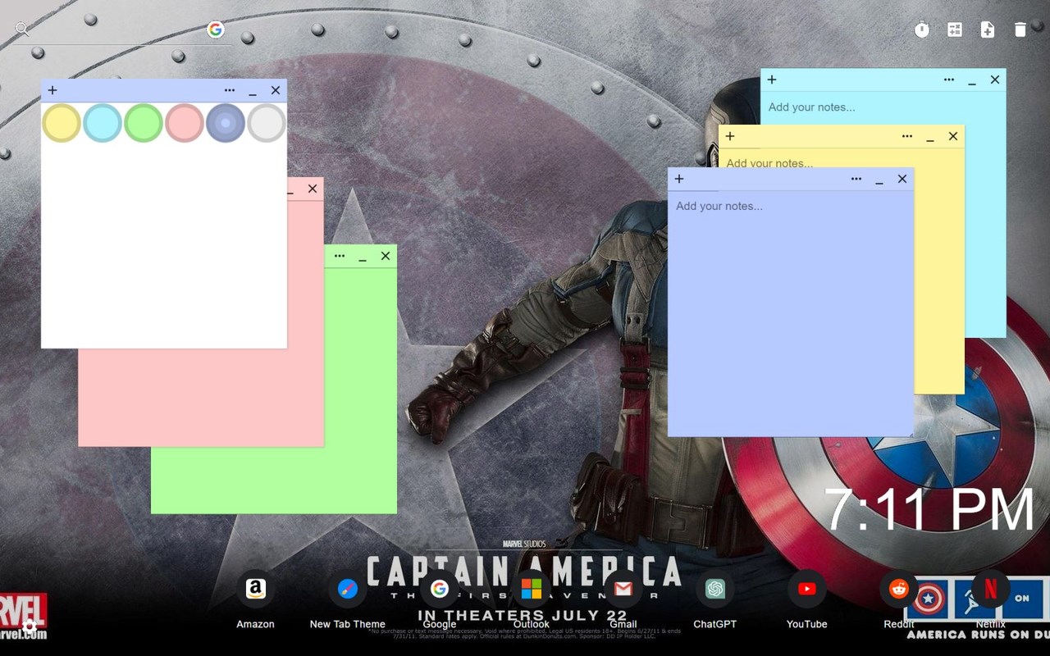Screen dimensions: 1050x656
Task: Pick the light gray color circle
Action: tap(267, 123)
